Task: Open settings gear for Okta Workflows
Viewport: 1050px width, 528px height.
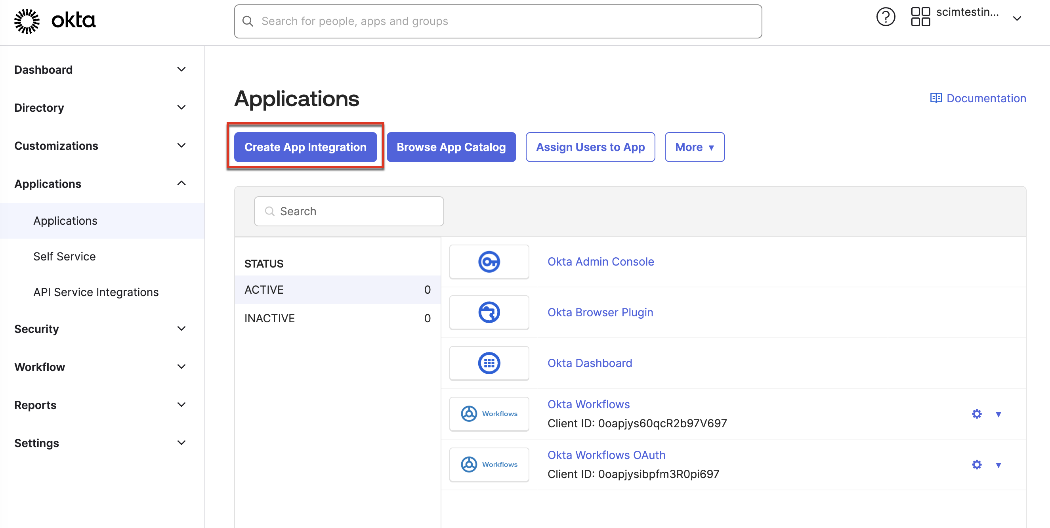Action: [976, 413]
